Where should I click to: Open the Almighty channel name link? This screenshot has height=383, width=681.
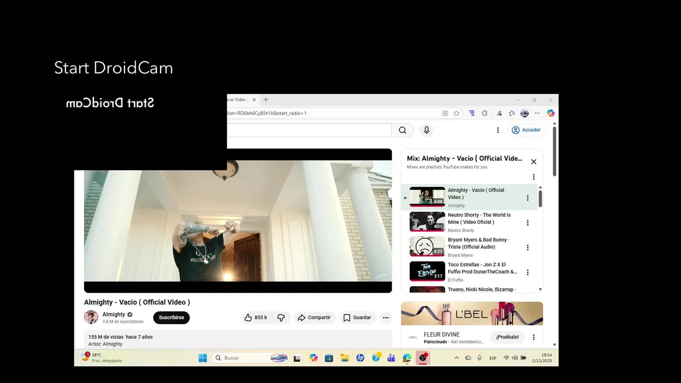(x=113, y=314)
